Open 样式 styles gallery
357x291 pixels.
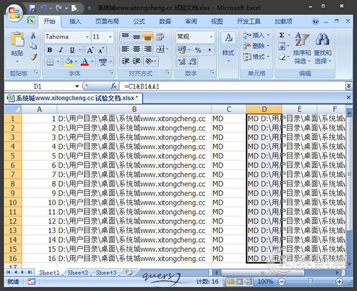point(228,48)
